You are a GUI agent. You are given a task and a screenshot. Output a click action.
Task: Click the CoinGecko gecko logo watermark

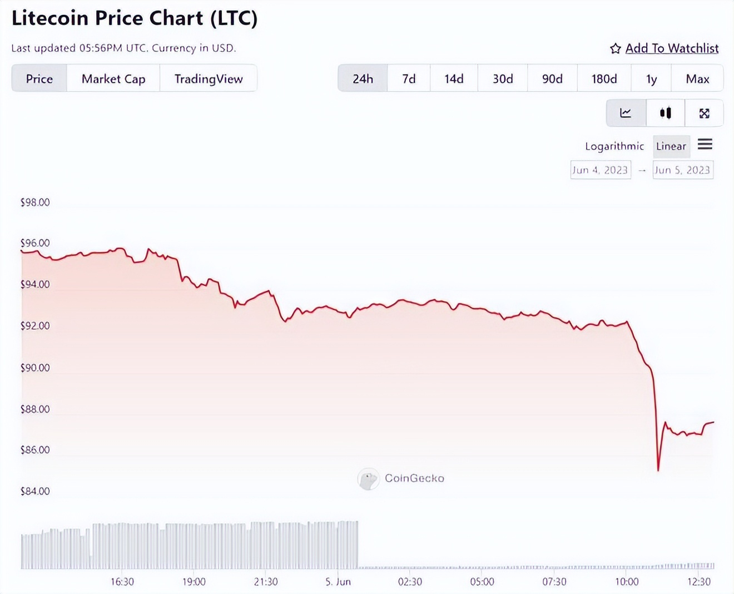pos(368,478)
